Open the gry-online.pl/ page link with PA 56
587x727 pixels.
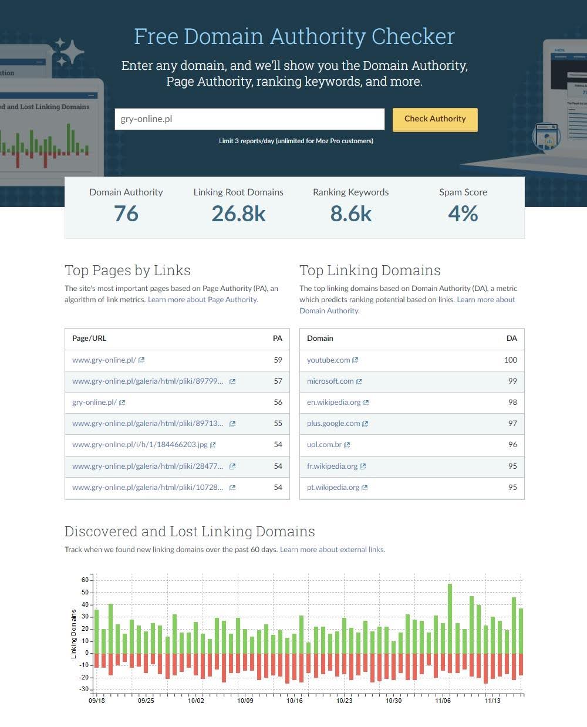(x=95, y=403)
